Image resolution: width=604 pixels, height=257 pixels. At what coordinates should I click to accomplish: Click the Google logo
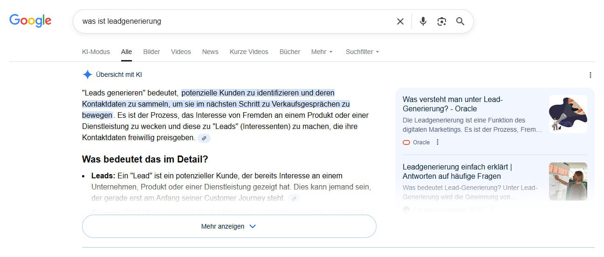30,20
